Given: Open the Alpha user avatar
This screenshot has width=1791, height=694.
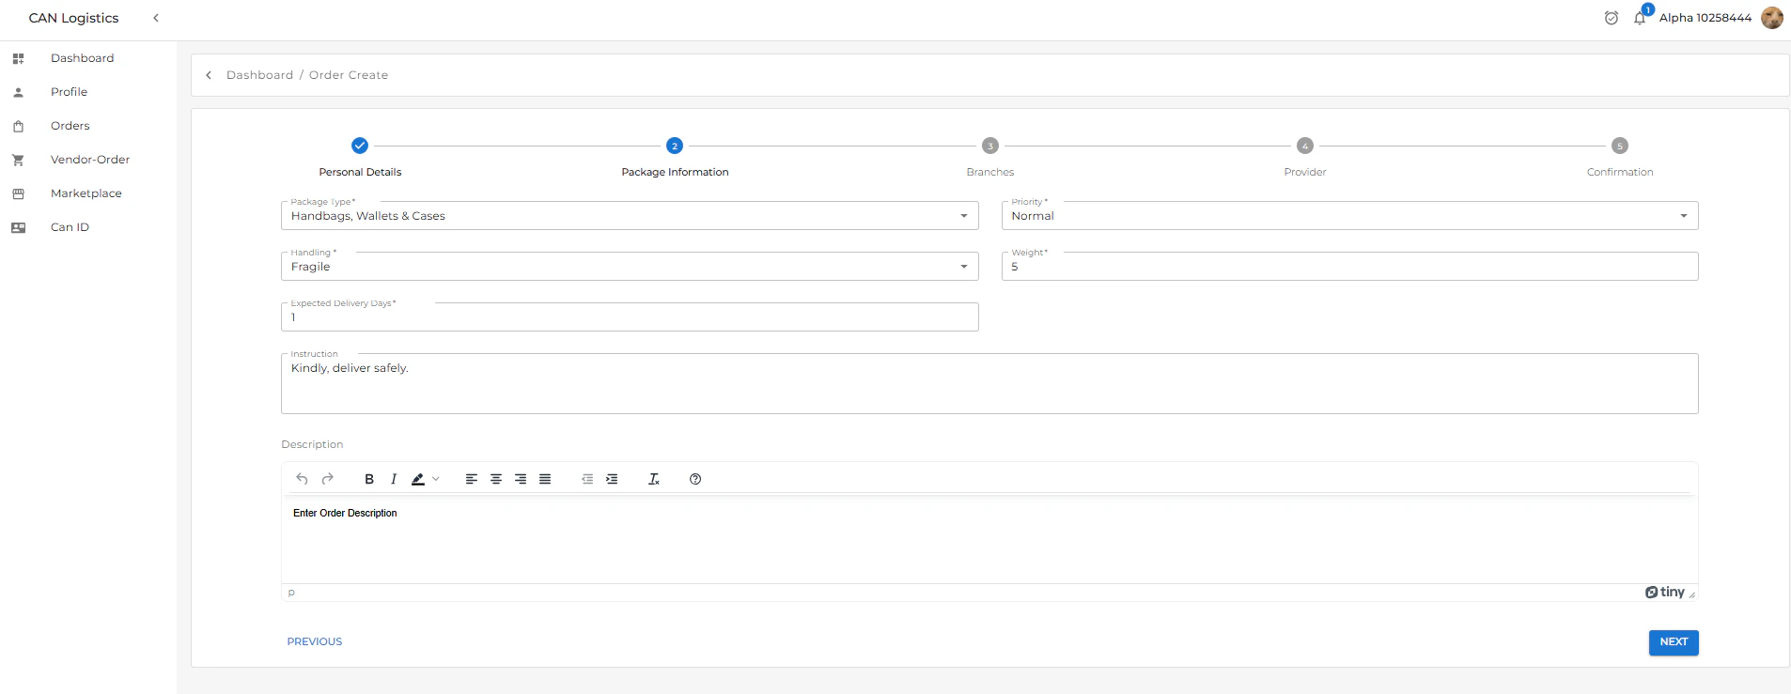Looking at the screenshot, I should [x=1772, y=18].
